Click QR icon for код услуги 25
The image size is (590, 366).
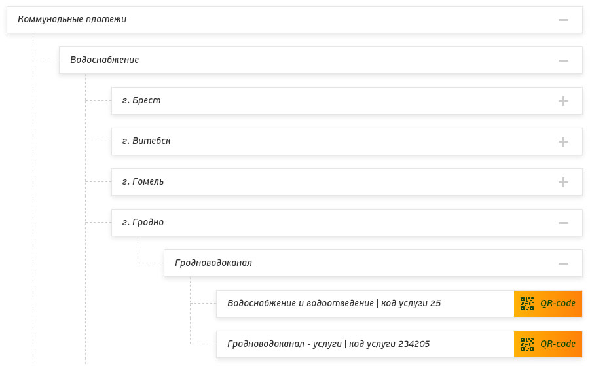[527, 304]
